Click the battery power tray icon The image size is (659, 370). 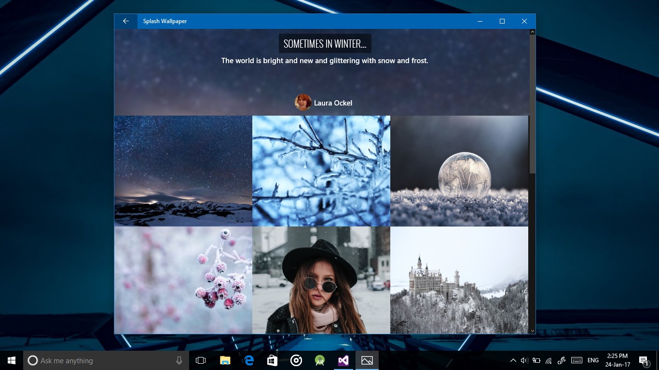[x=536, y=360]
